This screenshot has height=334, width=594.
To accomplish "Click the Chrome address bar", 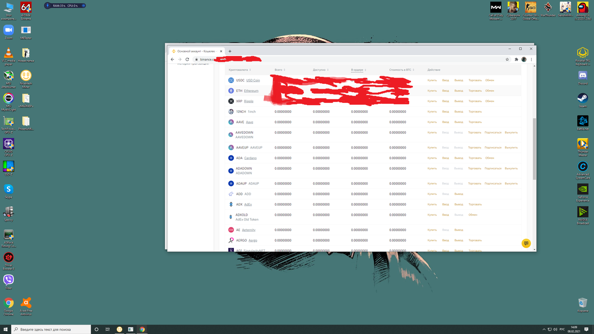I will (348, 59).
